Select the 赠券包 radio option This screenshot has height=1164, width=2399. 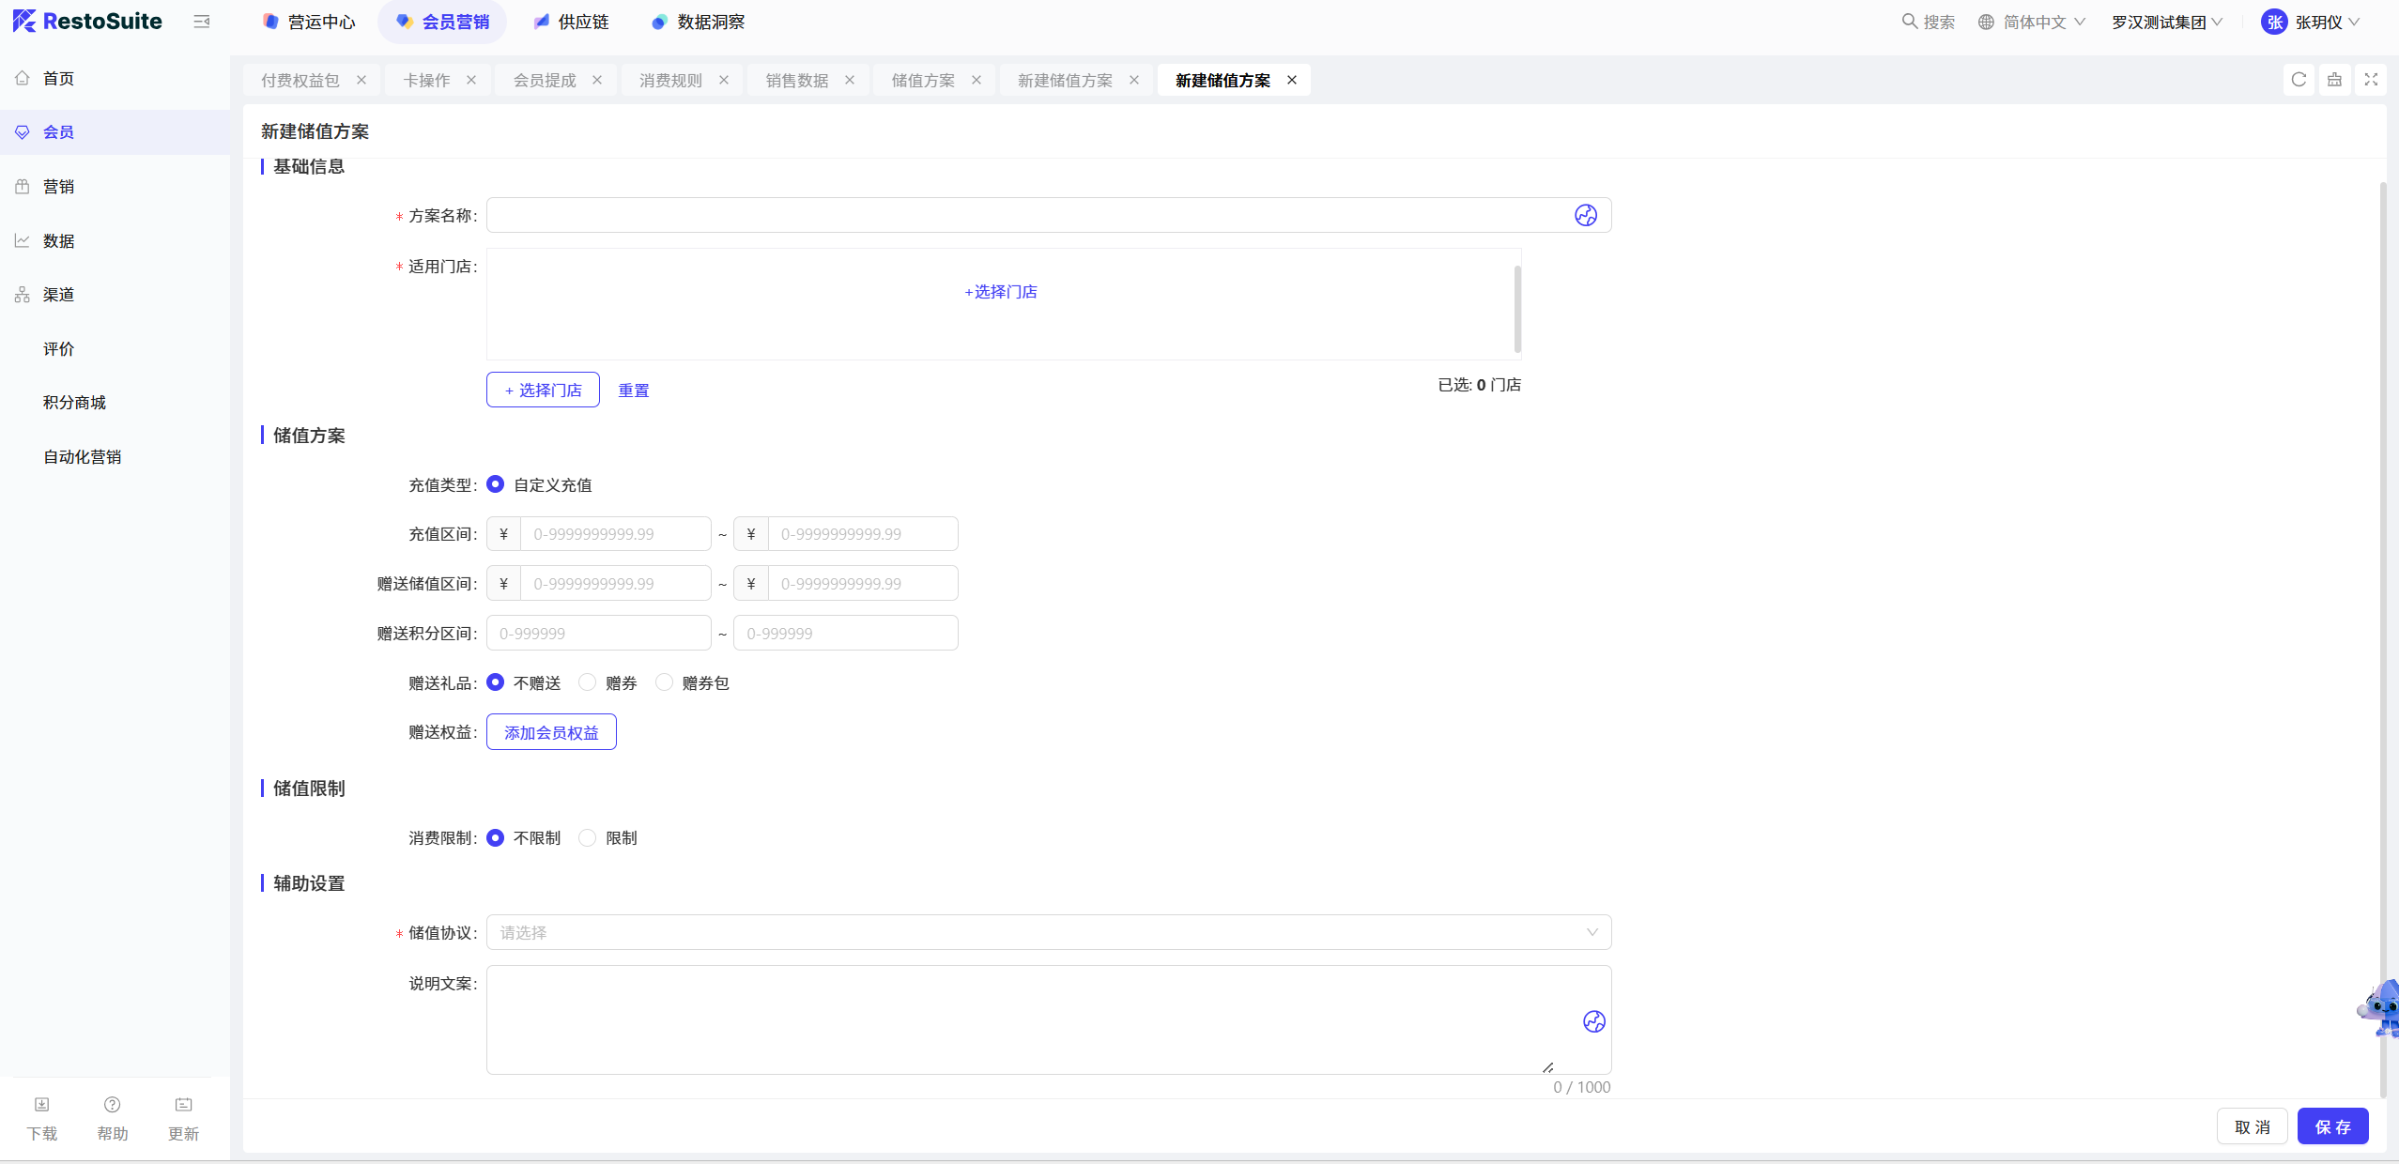point(665,682)
